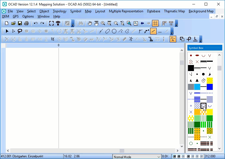Open the Background Map menu
The height and width of the screenshot is (159, 225).
pyautogui.click(x=201, y=11)
